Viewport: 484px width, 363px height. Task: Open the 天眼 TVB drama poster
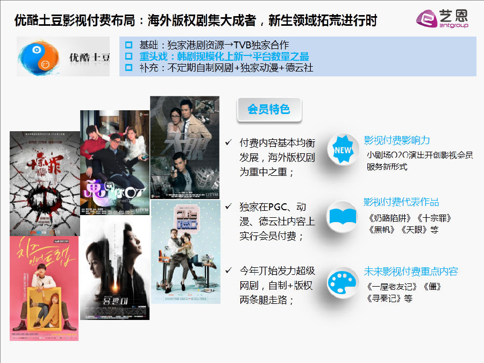(185, 147)
